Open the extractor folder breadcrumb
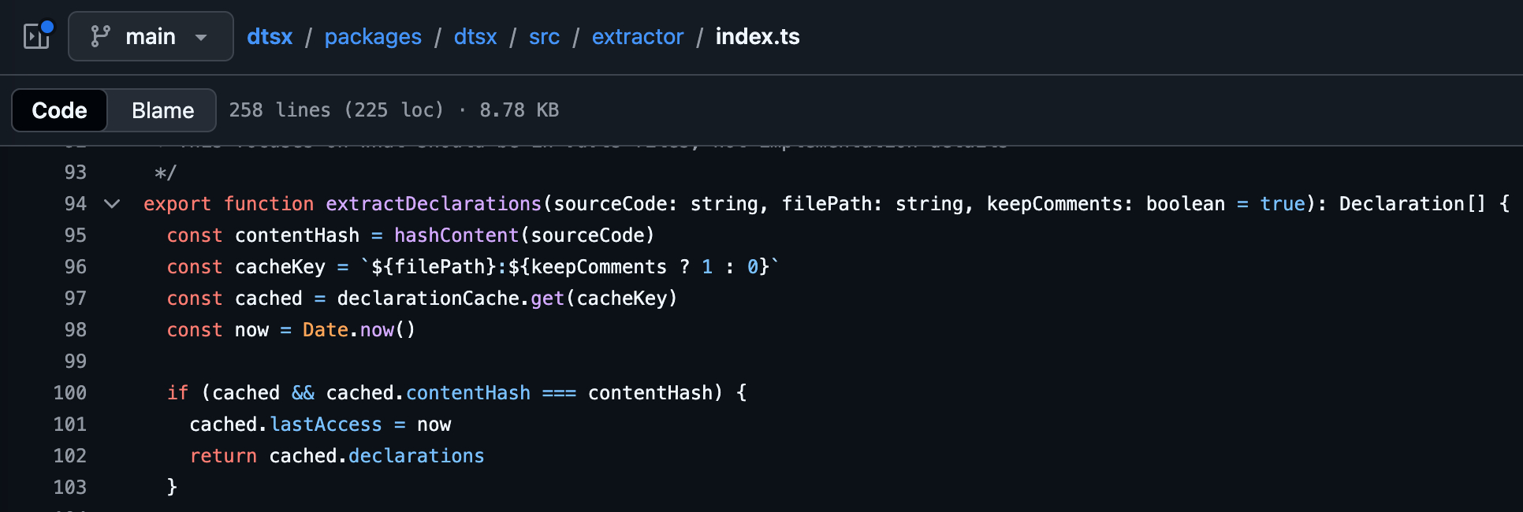Viewport: 1523px width, 512px height. click(638, 36)
